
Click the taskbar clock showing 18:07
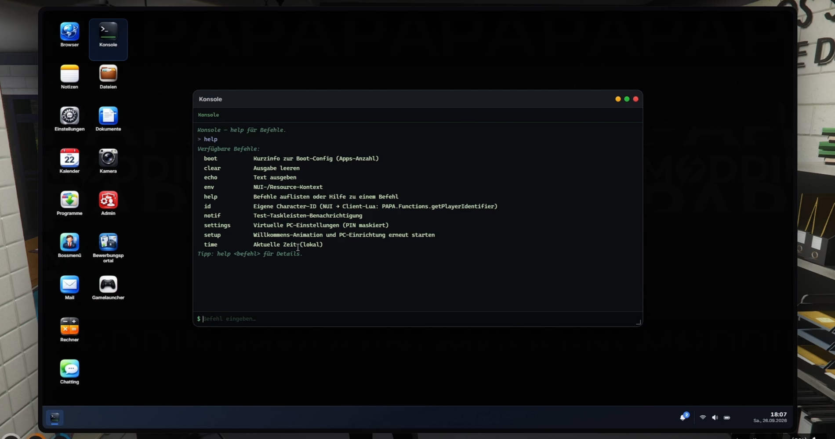778,414
